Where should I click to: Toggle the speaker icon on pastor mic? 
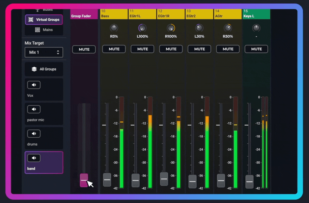33,109
